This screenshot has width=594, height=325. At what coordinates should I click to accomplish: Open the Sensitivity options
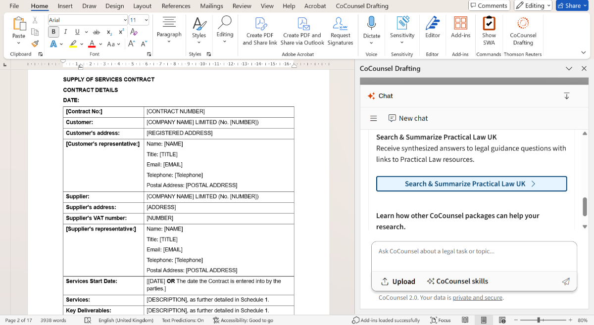(x=402, y=31)
